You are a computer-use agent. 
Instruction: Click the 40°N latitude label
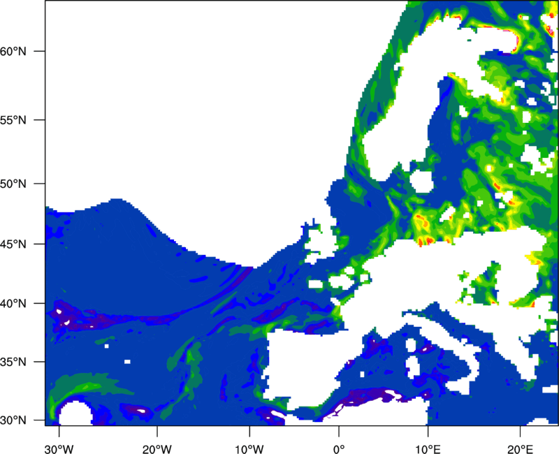13,304
